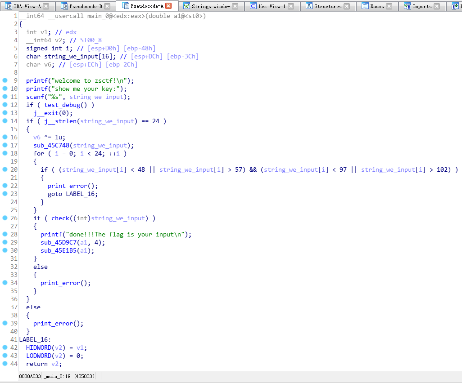462x383 pixels.
Task: Click status bar address 0000AC33
Action: click(x=30, y=376)
